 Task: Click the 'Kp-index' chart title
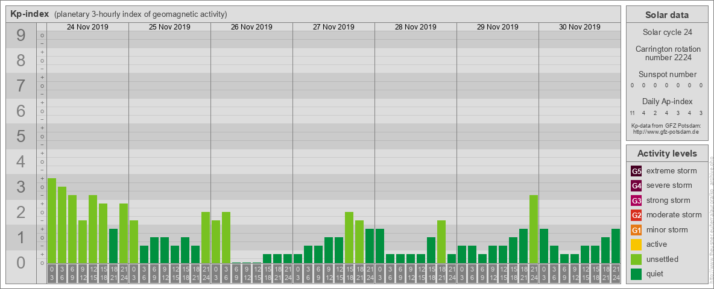(x=30, y=14)
